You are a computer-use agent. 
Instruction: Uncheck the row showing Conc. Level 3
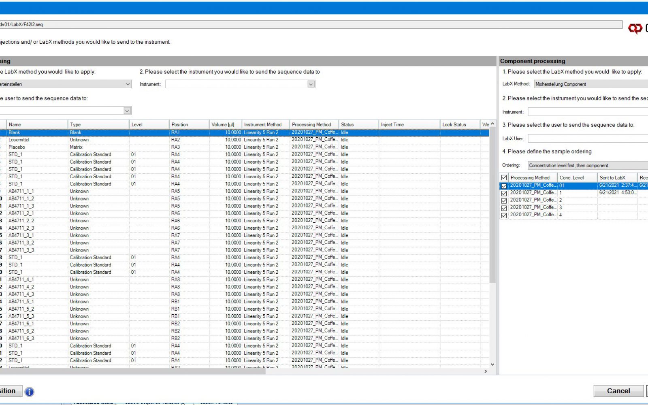pyautogui.click(x=504, y=207)
